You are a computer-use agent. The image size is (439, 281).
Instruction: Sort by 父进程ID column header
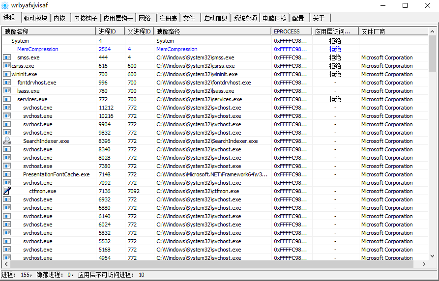tap(139, 31)
